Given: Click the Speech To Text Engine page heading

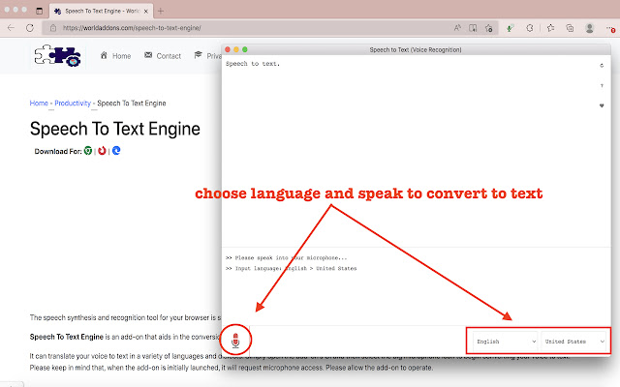Looking at the screenshot, I should (115, 129).
